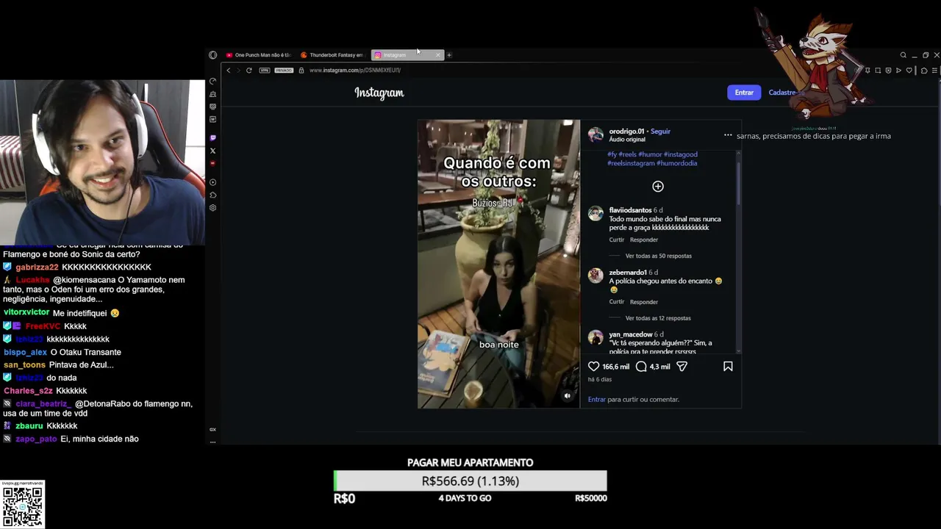
Task: Reply to zebernardo1 comment
Action: click(644, 302)
